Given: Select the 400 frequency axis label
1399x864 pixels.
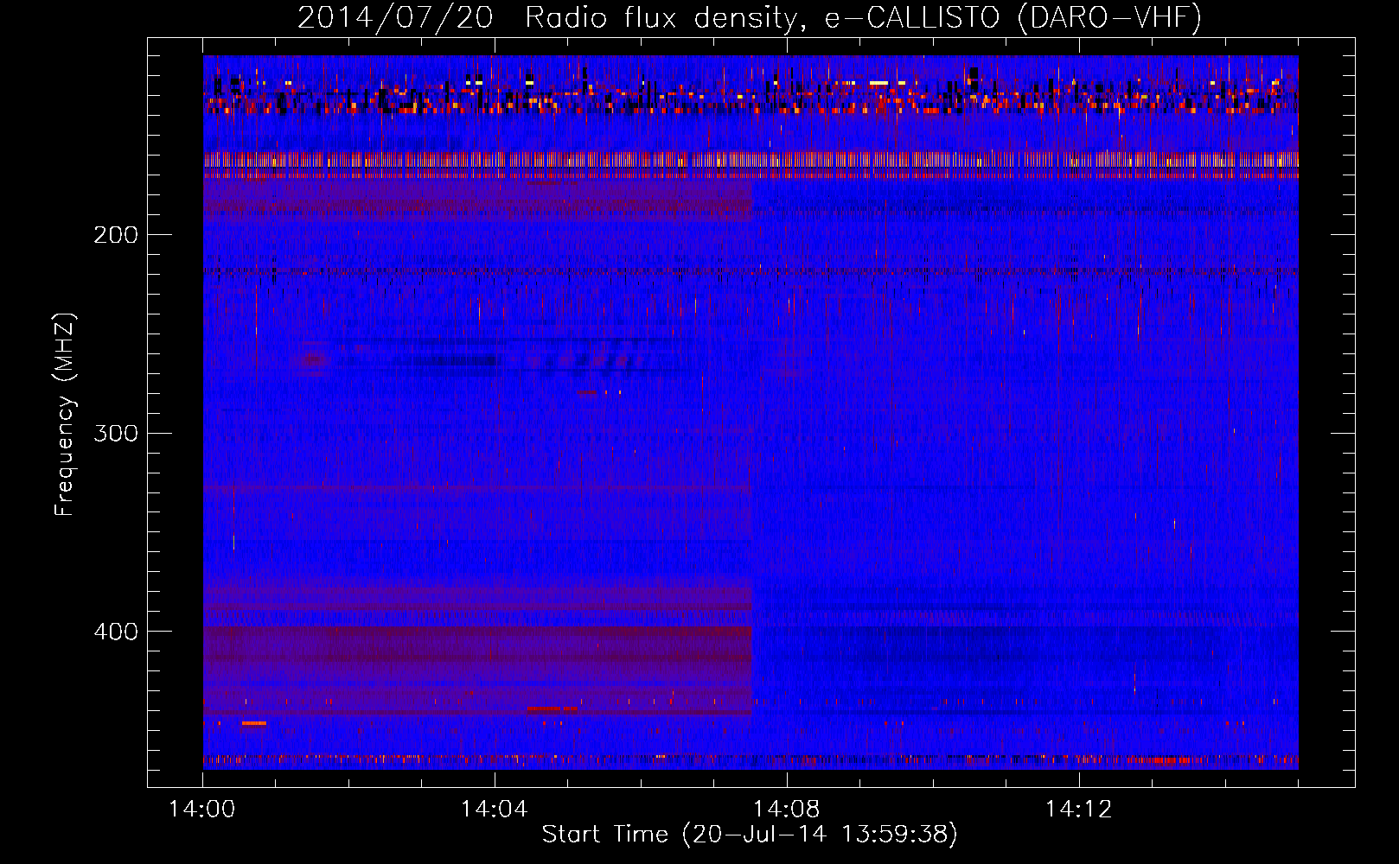Looking at the screenshot, I should pyautogui.click(x=116, y=632).
